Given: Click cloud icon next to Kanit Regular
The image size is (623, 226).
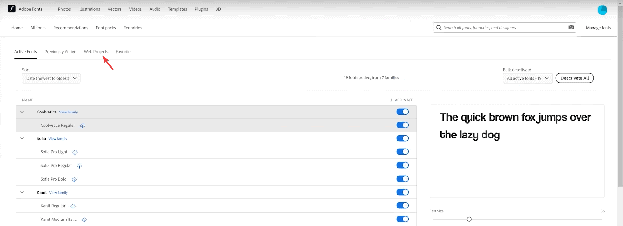Looking at the screenshot, I should click(x=73, y=206).
